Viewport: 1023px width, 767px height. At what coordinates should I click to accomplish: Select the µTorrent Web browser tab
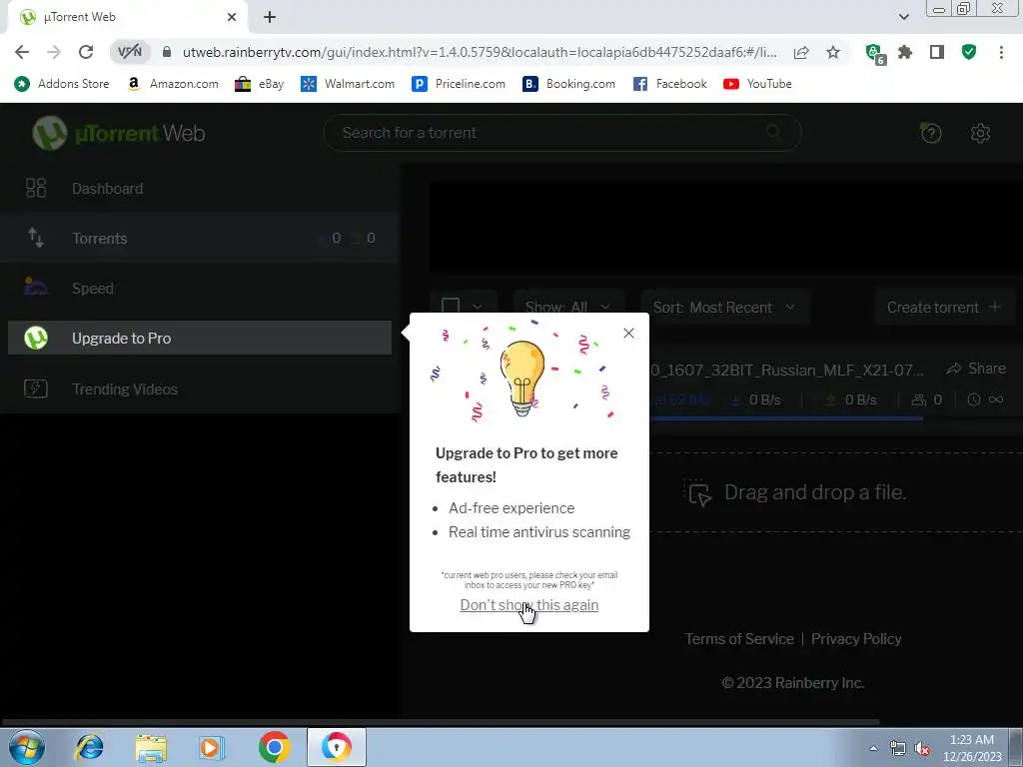(x=127, y=17)
